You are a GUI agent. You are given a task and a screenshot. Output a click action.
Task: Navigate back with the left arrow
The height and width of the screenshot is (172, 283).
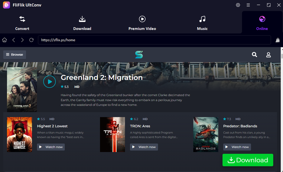(13, 40)
